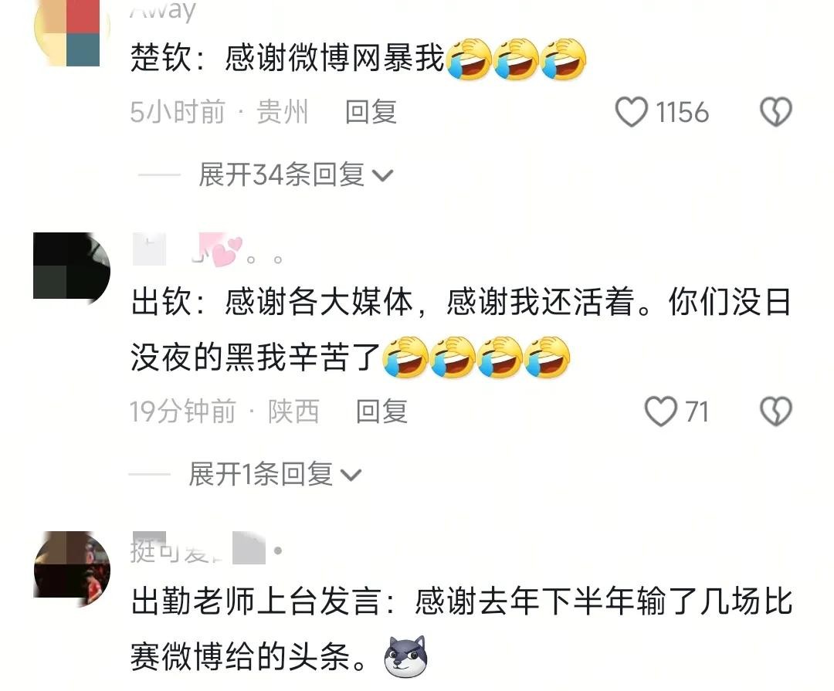Expand the 34 replies thread
This screenshot has width=834, height=691.
pos(296,174)
